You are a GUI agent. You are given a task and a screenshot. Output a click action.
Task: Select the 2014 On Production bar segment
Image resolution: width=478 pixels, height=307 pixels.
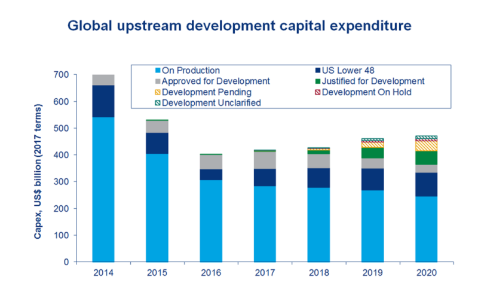pos(103,189)
